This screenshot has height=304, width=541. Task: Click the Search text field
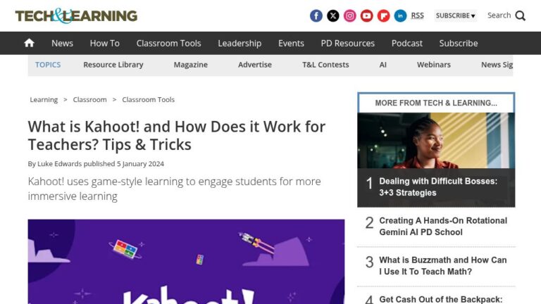click(x=499, y=15)
